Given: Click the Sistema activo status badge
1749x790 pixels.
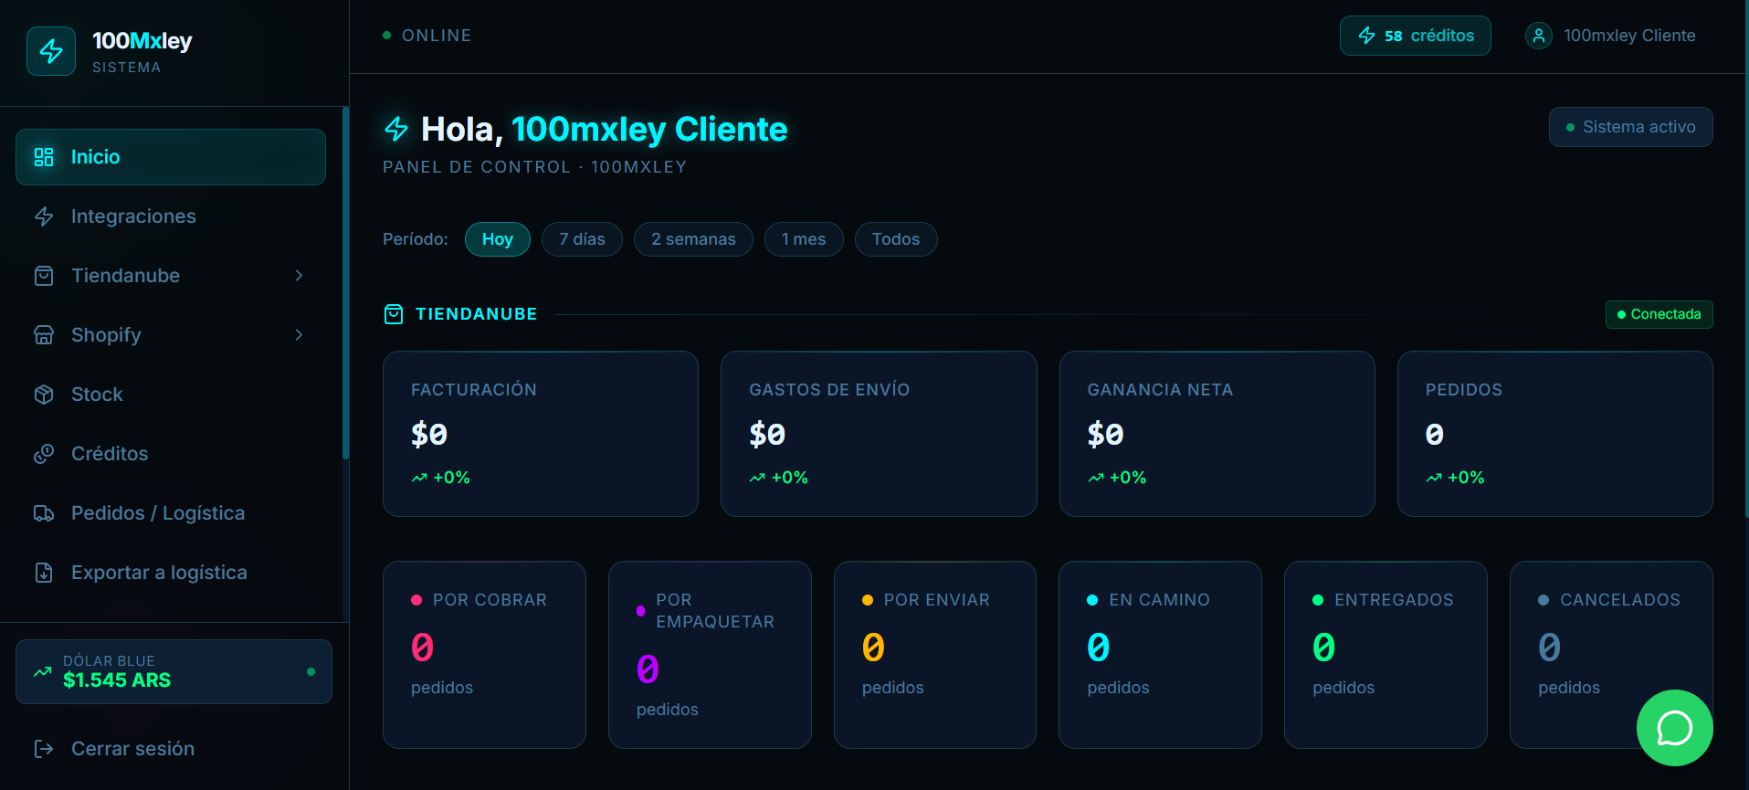Looking at the screenshot, I should [x=1631, y=127].
